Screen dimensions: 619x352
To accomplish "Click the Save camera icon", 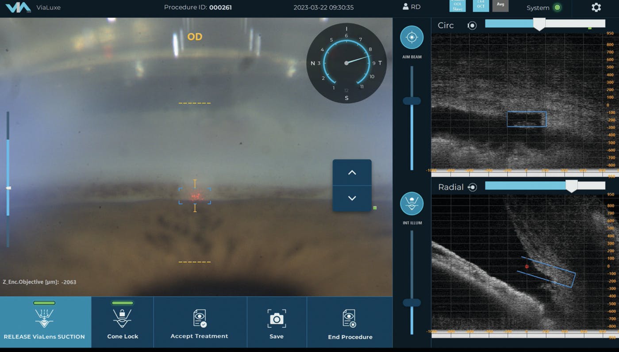I will click(x=277, y=319).
